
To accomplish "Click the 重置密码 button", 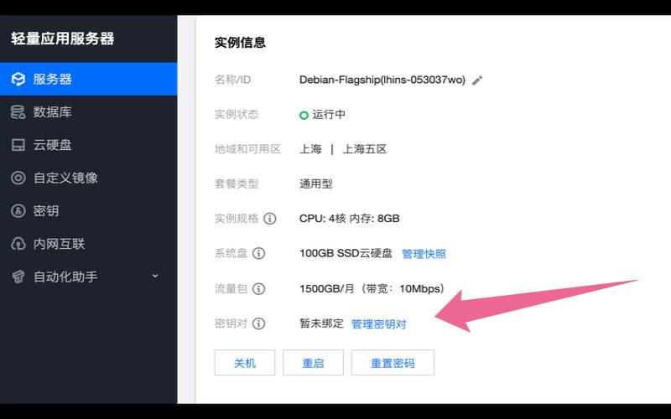I will pyautogui.click(x=393, y=363).
